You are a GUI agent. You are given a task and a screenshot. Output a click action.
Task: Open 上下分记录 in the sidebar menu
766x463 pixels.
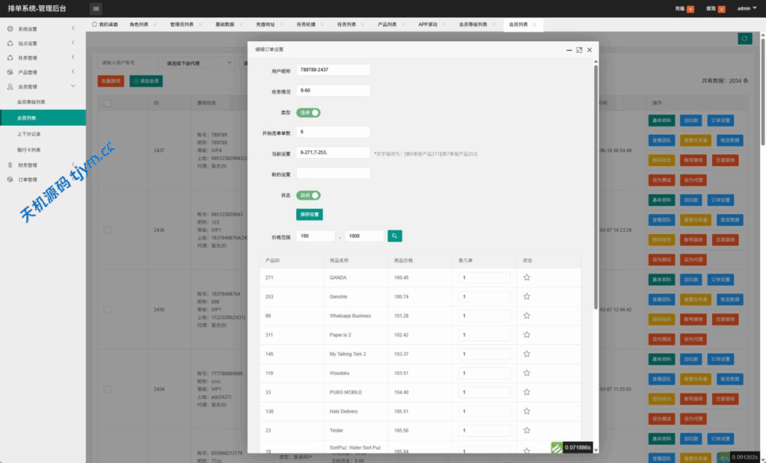pos(29,133)
